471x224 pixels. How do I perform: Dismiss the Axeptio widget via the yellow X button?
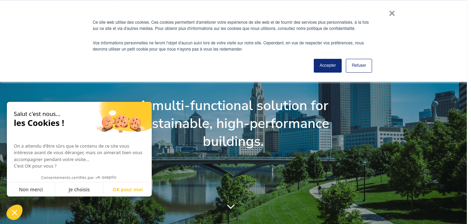click(14, 213)
